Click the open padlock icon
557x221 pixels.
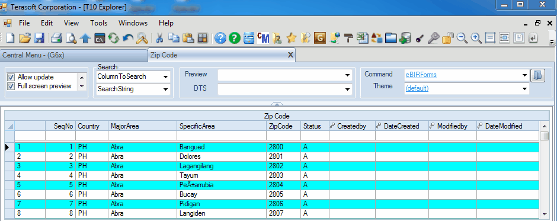click(447, 38)
